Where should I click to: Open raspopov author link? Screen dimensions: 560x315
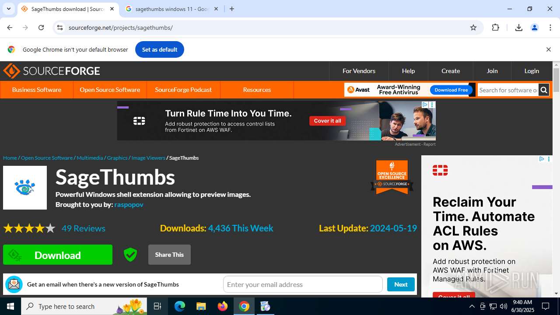pos(129,204)
